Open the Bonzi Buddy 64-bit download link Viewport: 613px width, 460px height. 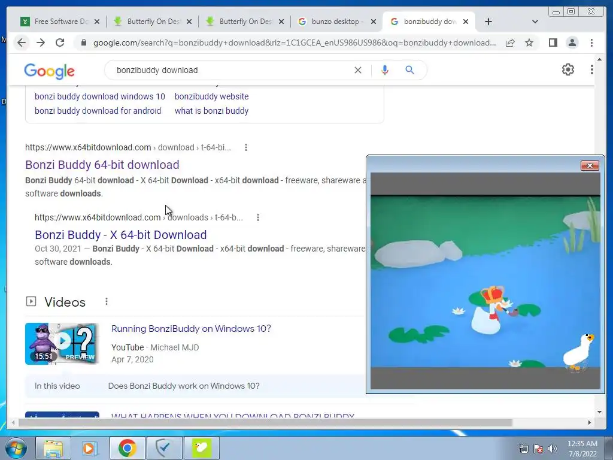coord(102,165)
